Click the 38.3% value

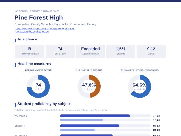157,130
